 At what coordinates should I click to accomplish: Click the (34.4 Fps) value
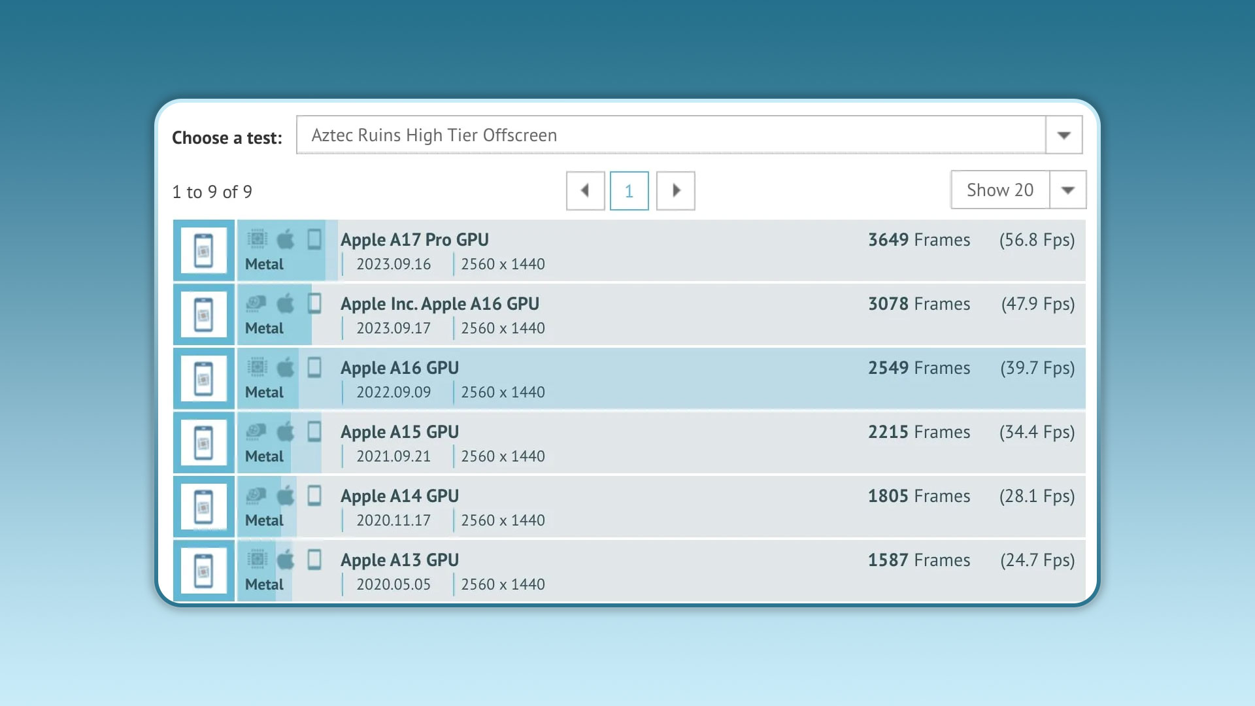pyautogui.click(x=1037, y=432)
